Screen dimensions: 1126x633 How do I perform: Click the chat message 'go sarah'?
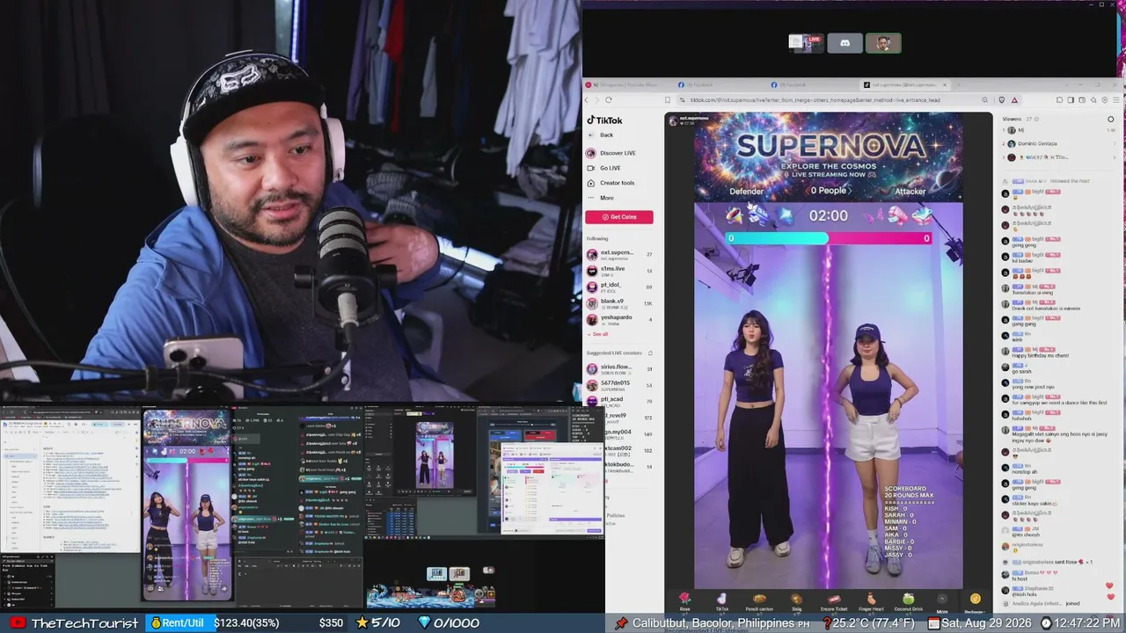(x=1022, y=371)
